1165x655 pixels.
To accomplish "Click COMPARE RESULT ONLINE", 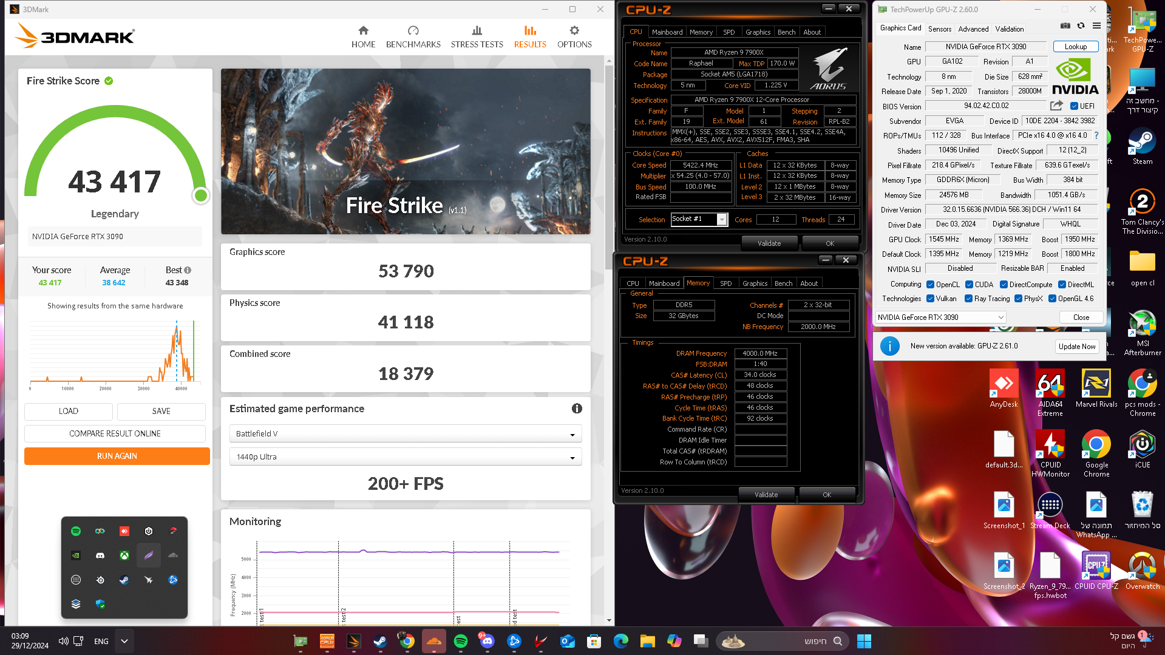I will [x=115, y=433].
